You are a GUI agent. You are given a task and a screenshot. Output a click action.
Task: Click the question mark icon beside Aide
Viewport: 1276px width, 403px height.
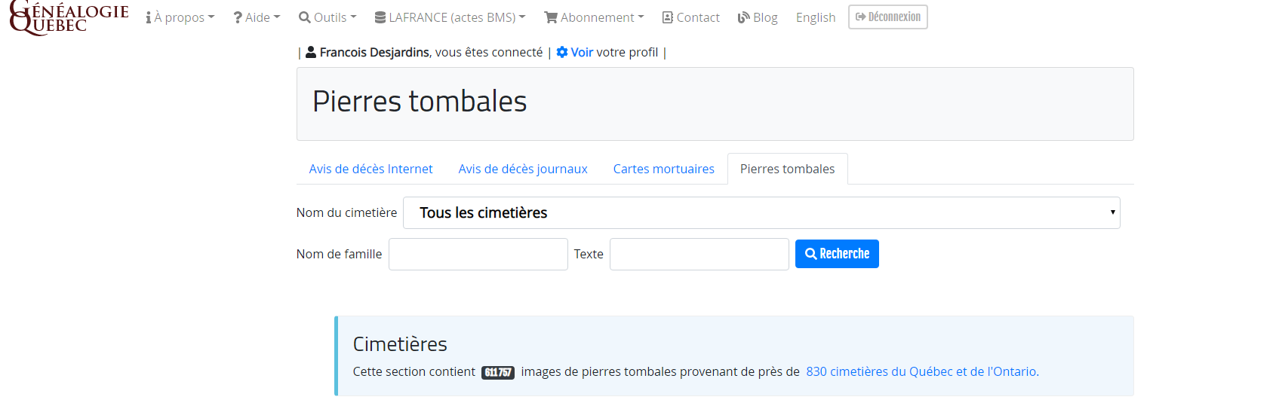tap(238, 17)
